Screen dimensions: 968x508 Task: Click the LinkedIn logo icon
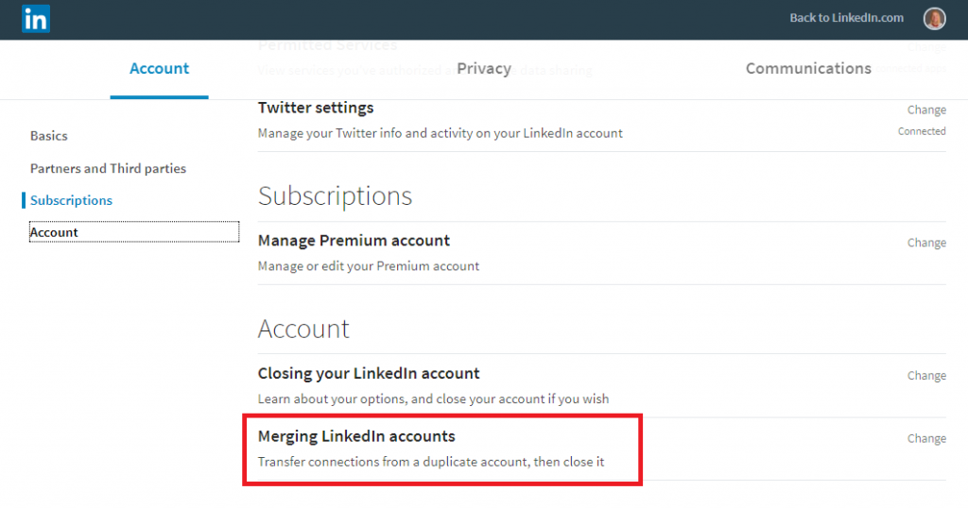(x=36, y=19)
